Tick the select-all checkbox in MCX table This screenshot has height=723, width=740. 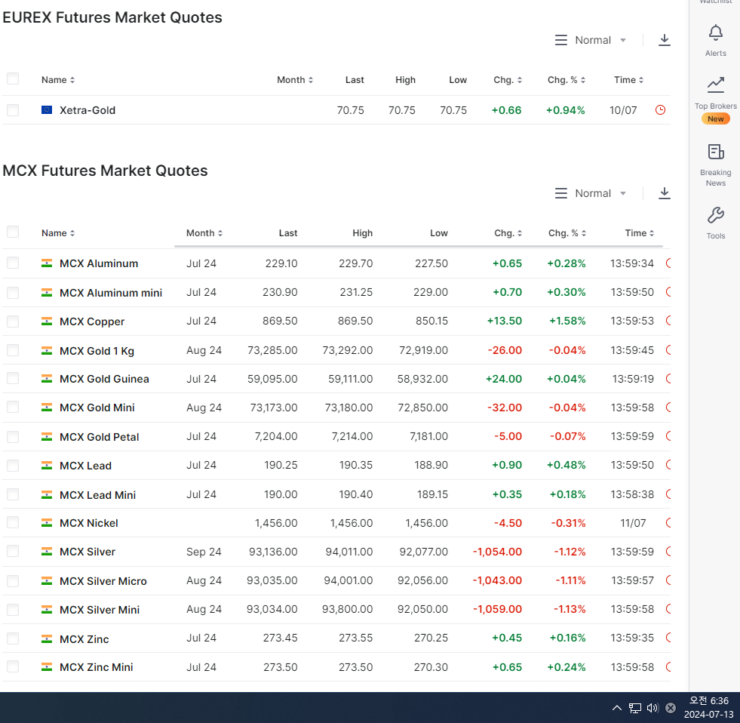pyautogui.click(x=13, y=232)
